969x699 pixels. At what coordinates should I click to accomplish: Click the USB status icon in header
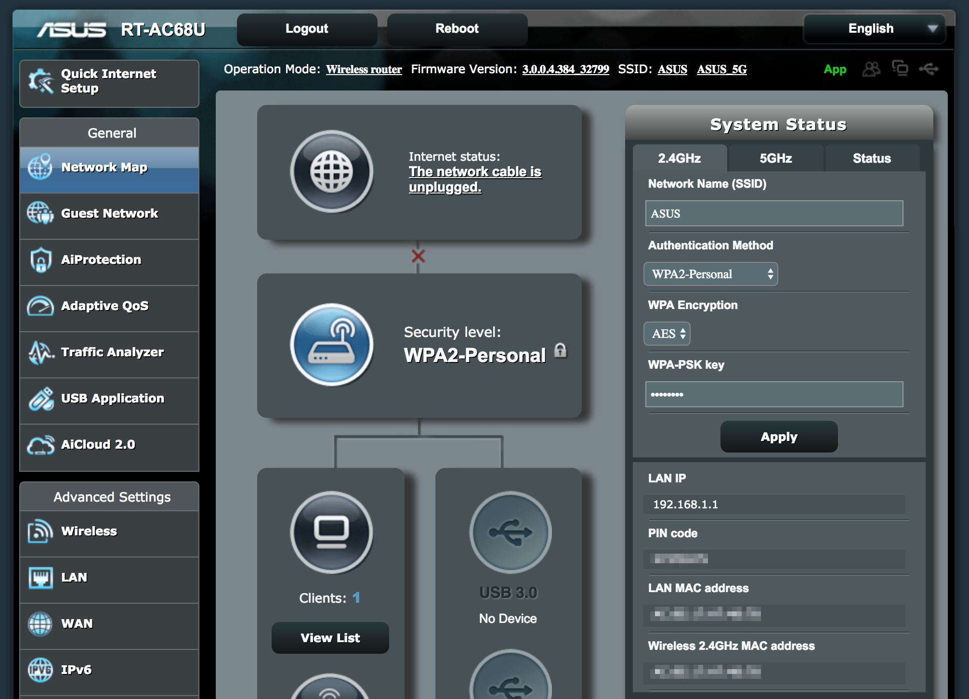point(929,69)
